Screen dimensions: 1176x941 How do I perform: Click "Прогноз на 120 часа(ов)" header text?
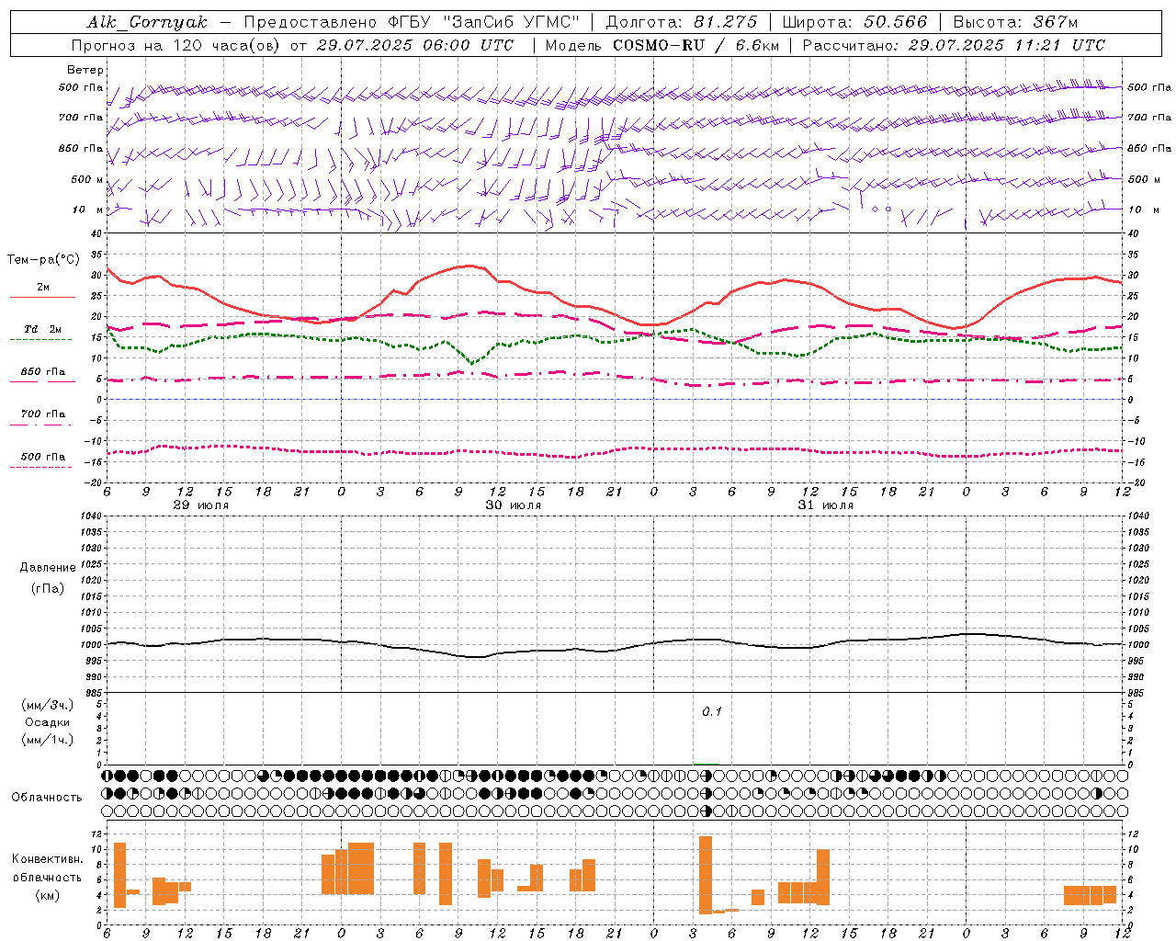tap(177, 45)
